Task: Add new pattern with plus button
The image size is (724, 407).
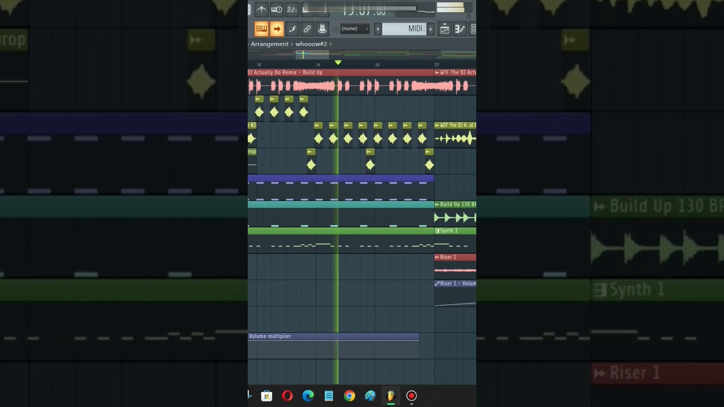Action: tap(430, 29)
